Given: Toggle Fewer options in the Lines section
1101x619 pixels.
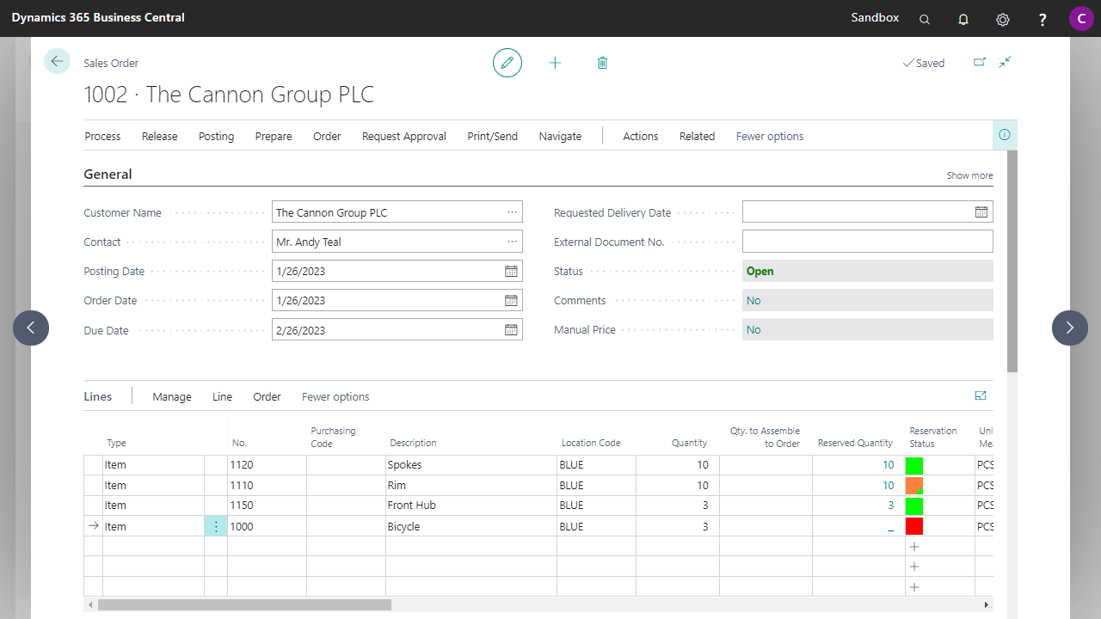Looking at the screenshot, I should pyautogui.click(x=335, y=396).
